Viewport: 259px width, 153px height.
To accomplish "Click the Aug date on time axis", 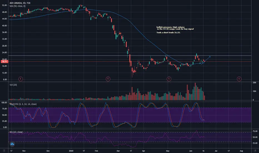I will point(241,151).
